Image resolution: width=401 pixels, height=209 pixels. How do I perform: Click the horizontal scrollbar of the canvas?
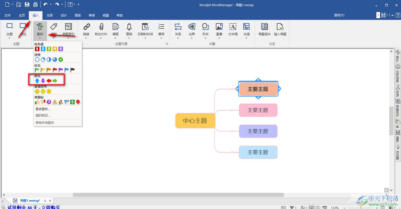click(178, 195)
